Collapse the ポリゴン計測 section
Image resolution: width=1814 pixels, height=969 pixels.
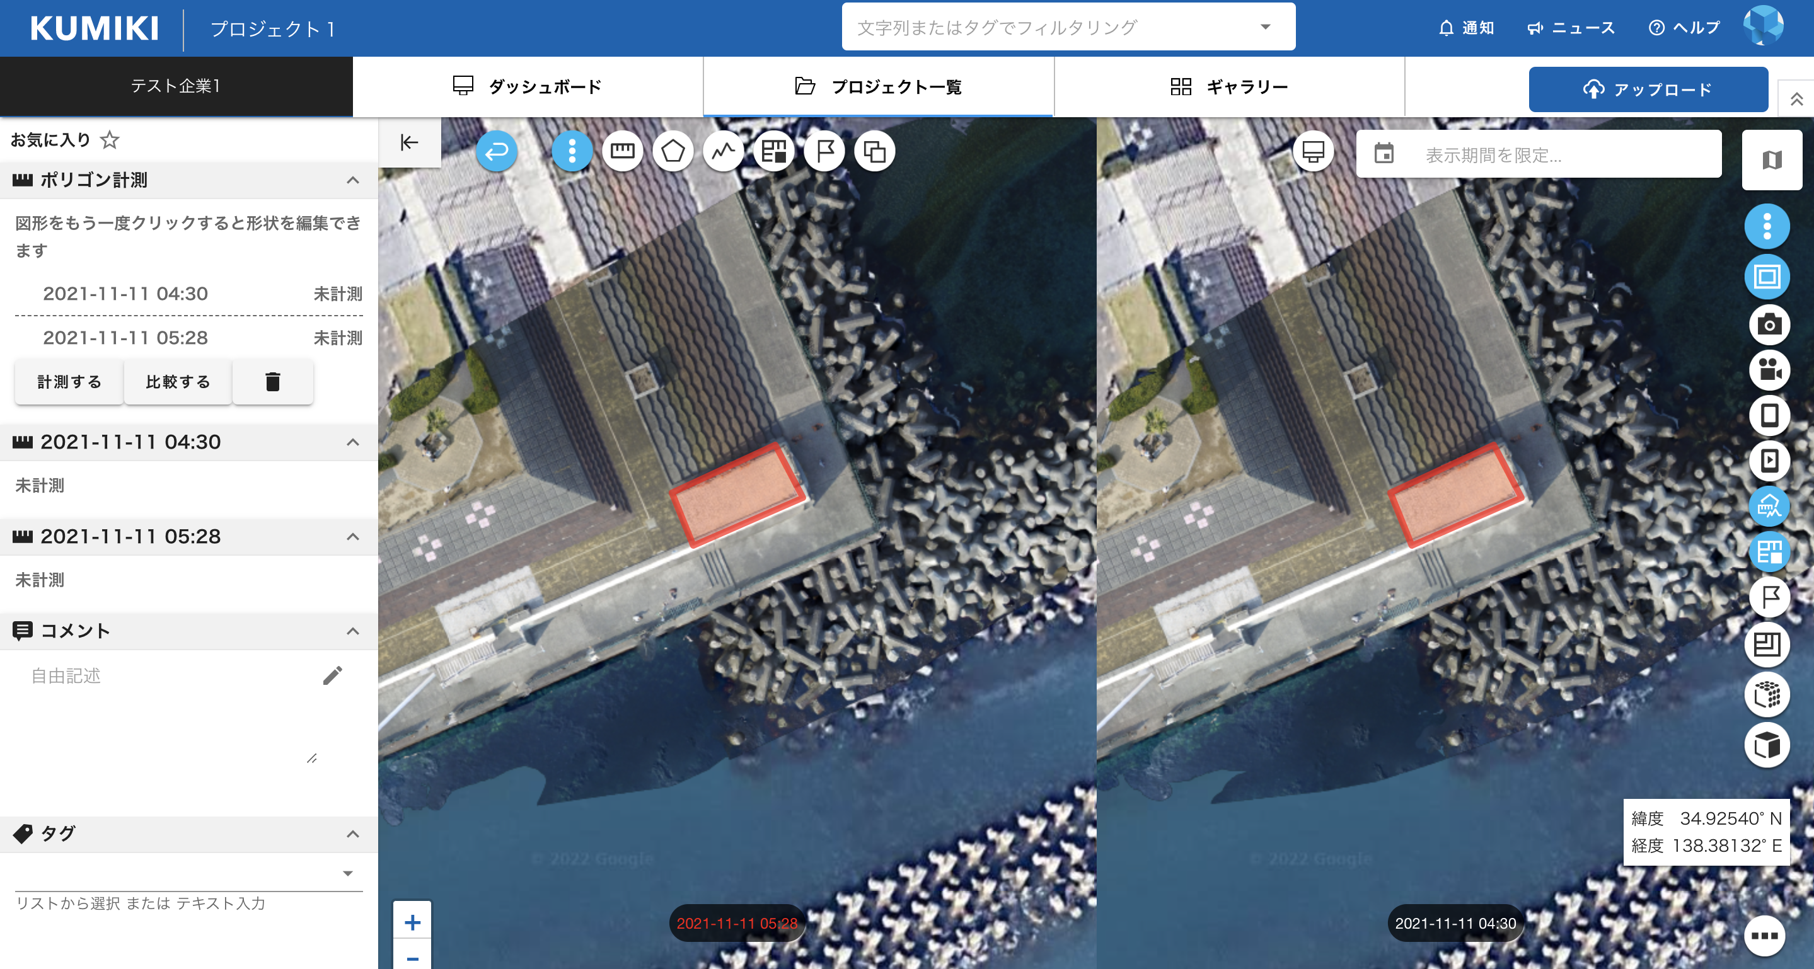click(353, 180)
